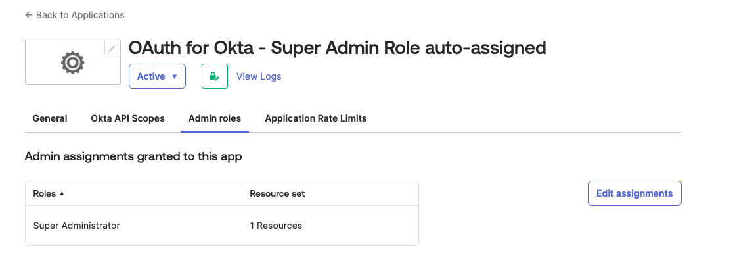Viewport: 733px width, 263px height.
Task: Open the Application Rate Limits tab
Action: click(x=315, y=119)
